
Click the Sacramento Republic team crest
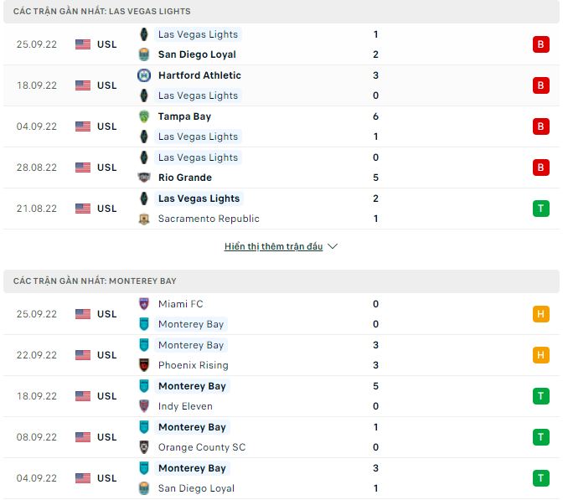pos(144,219)
